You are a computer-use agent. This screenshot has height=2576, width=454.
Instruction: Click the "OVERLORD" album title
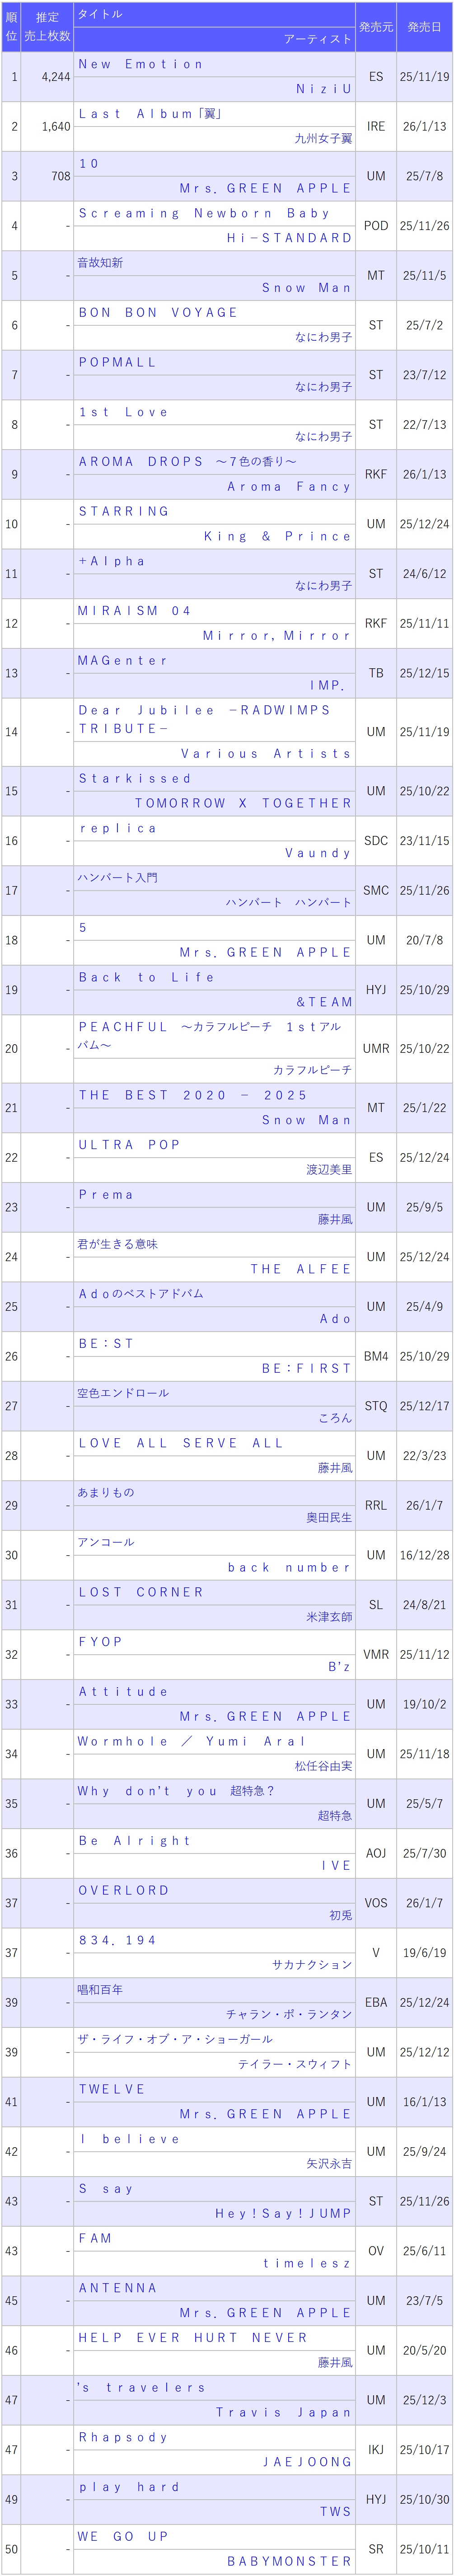coord(124,1890)
